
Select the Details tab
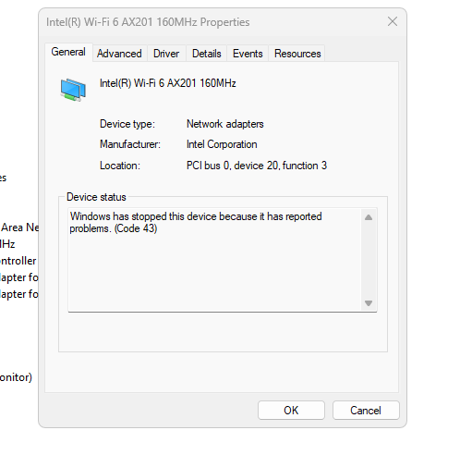click(207, 54)
